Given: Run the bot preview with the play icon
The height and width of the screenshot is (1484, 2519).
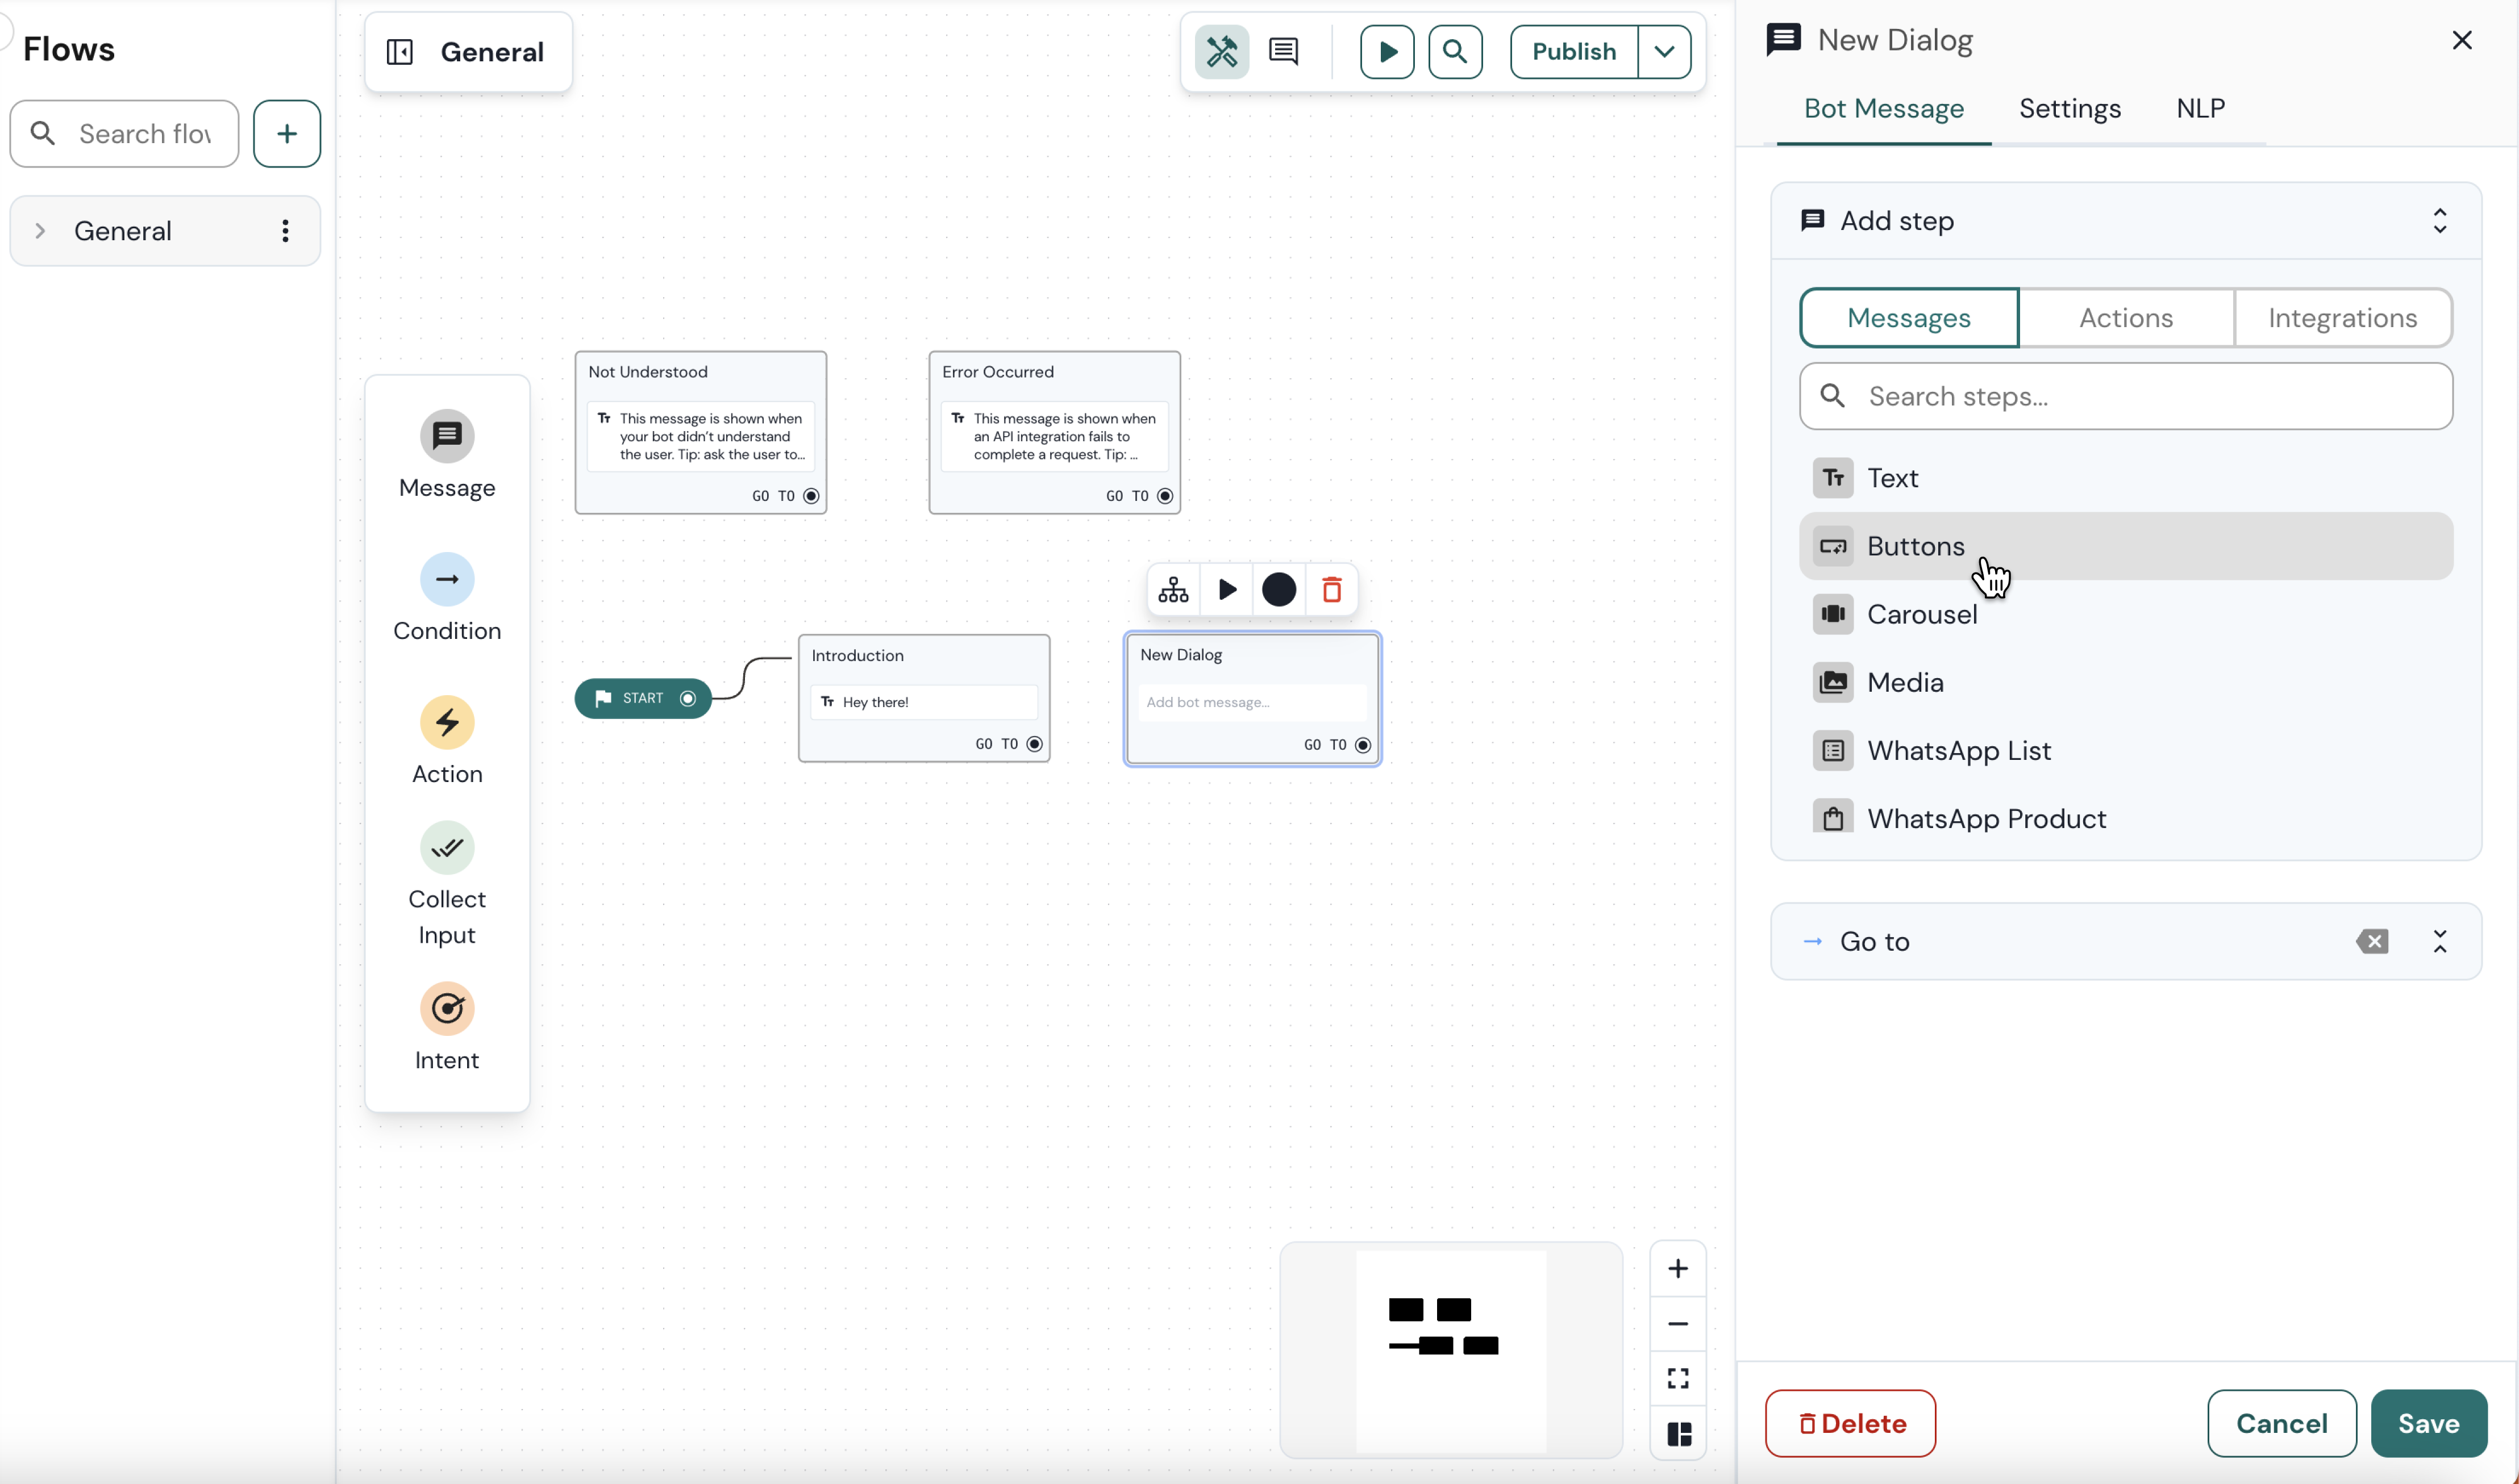Looking at the screenshot, I should [1385, 51].
